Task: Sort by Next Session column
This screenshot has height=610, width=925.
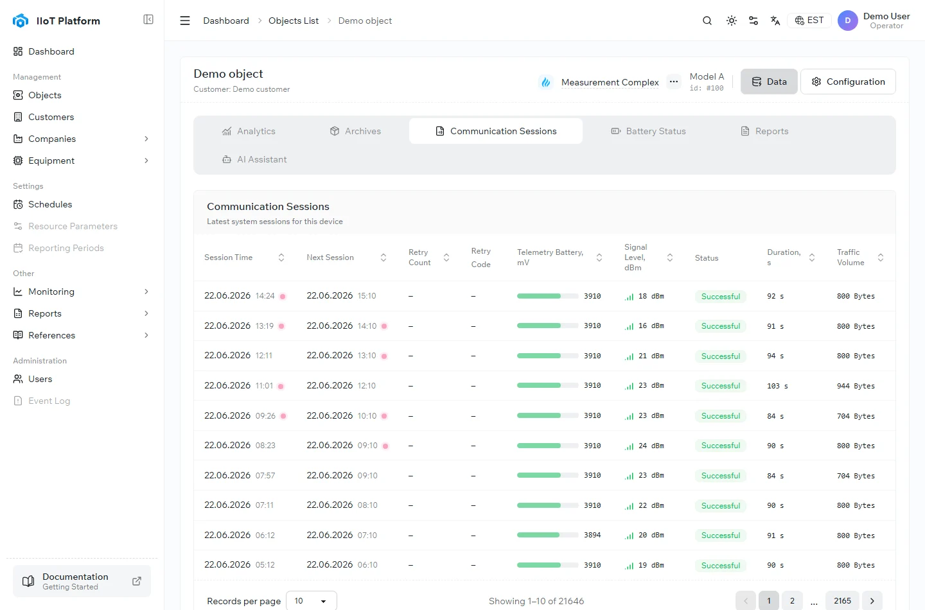Action: point(383,257)
